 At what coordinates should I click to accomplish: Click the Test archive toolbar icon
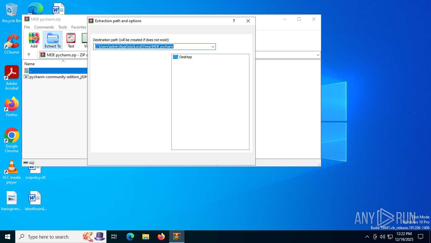point(71,40)
